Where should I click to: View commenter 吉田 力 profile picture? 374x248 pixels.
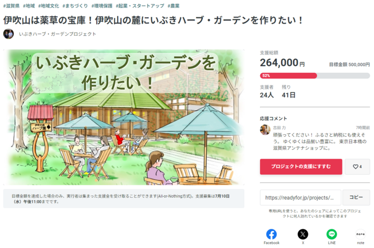[x=265, y=130]
